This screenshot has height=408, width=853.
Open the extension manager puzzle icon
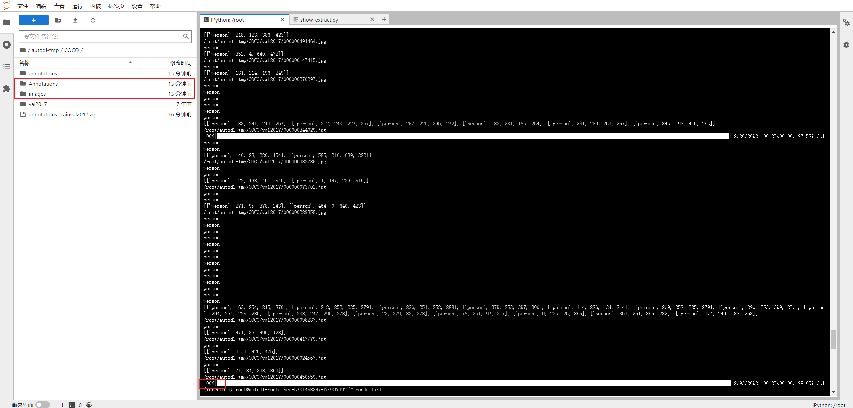(7, 89)
